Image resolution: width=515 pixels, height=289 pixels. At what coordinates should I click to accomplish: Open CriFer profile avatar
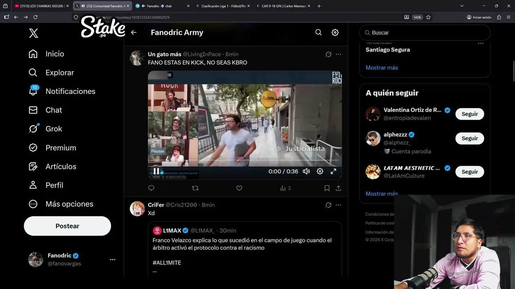point(137,209)
